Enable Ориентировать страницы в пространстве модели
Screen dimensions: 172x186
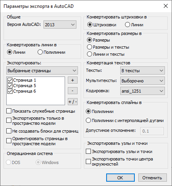(9, 141)
